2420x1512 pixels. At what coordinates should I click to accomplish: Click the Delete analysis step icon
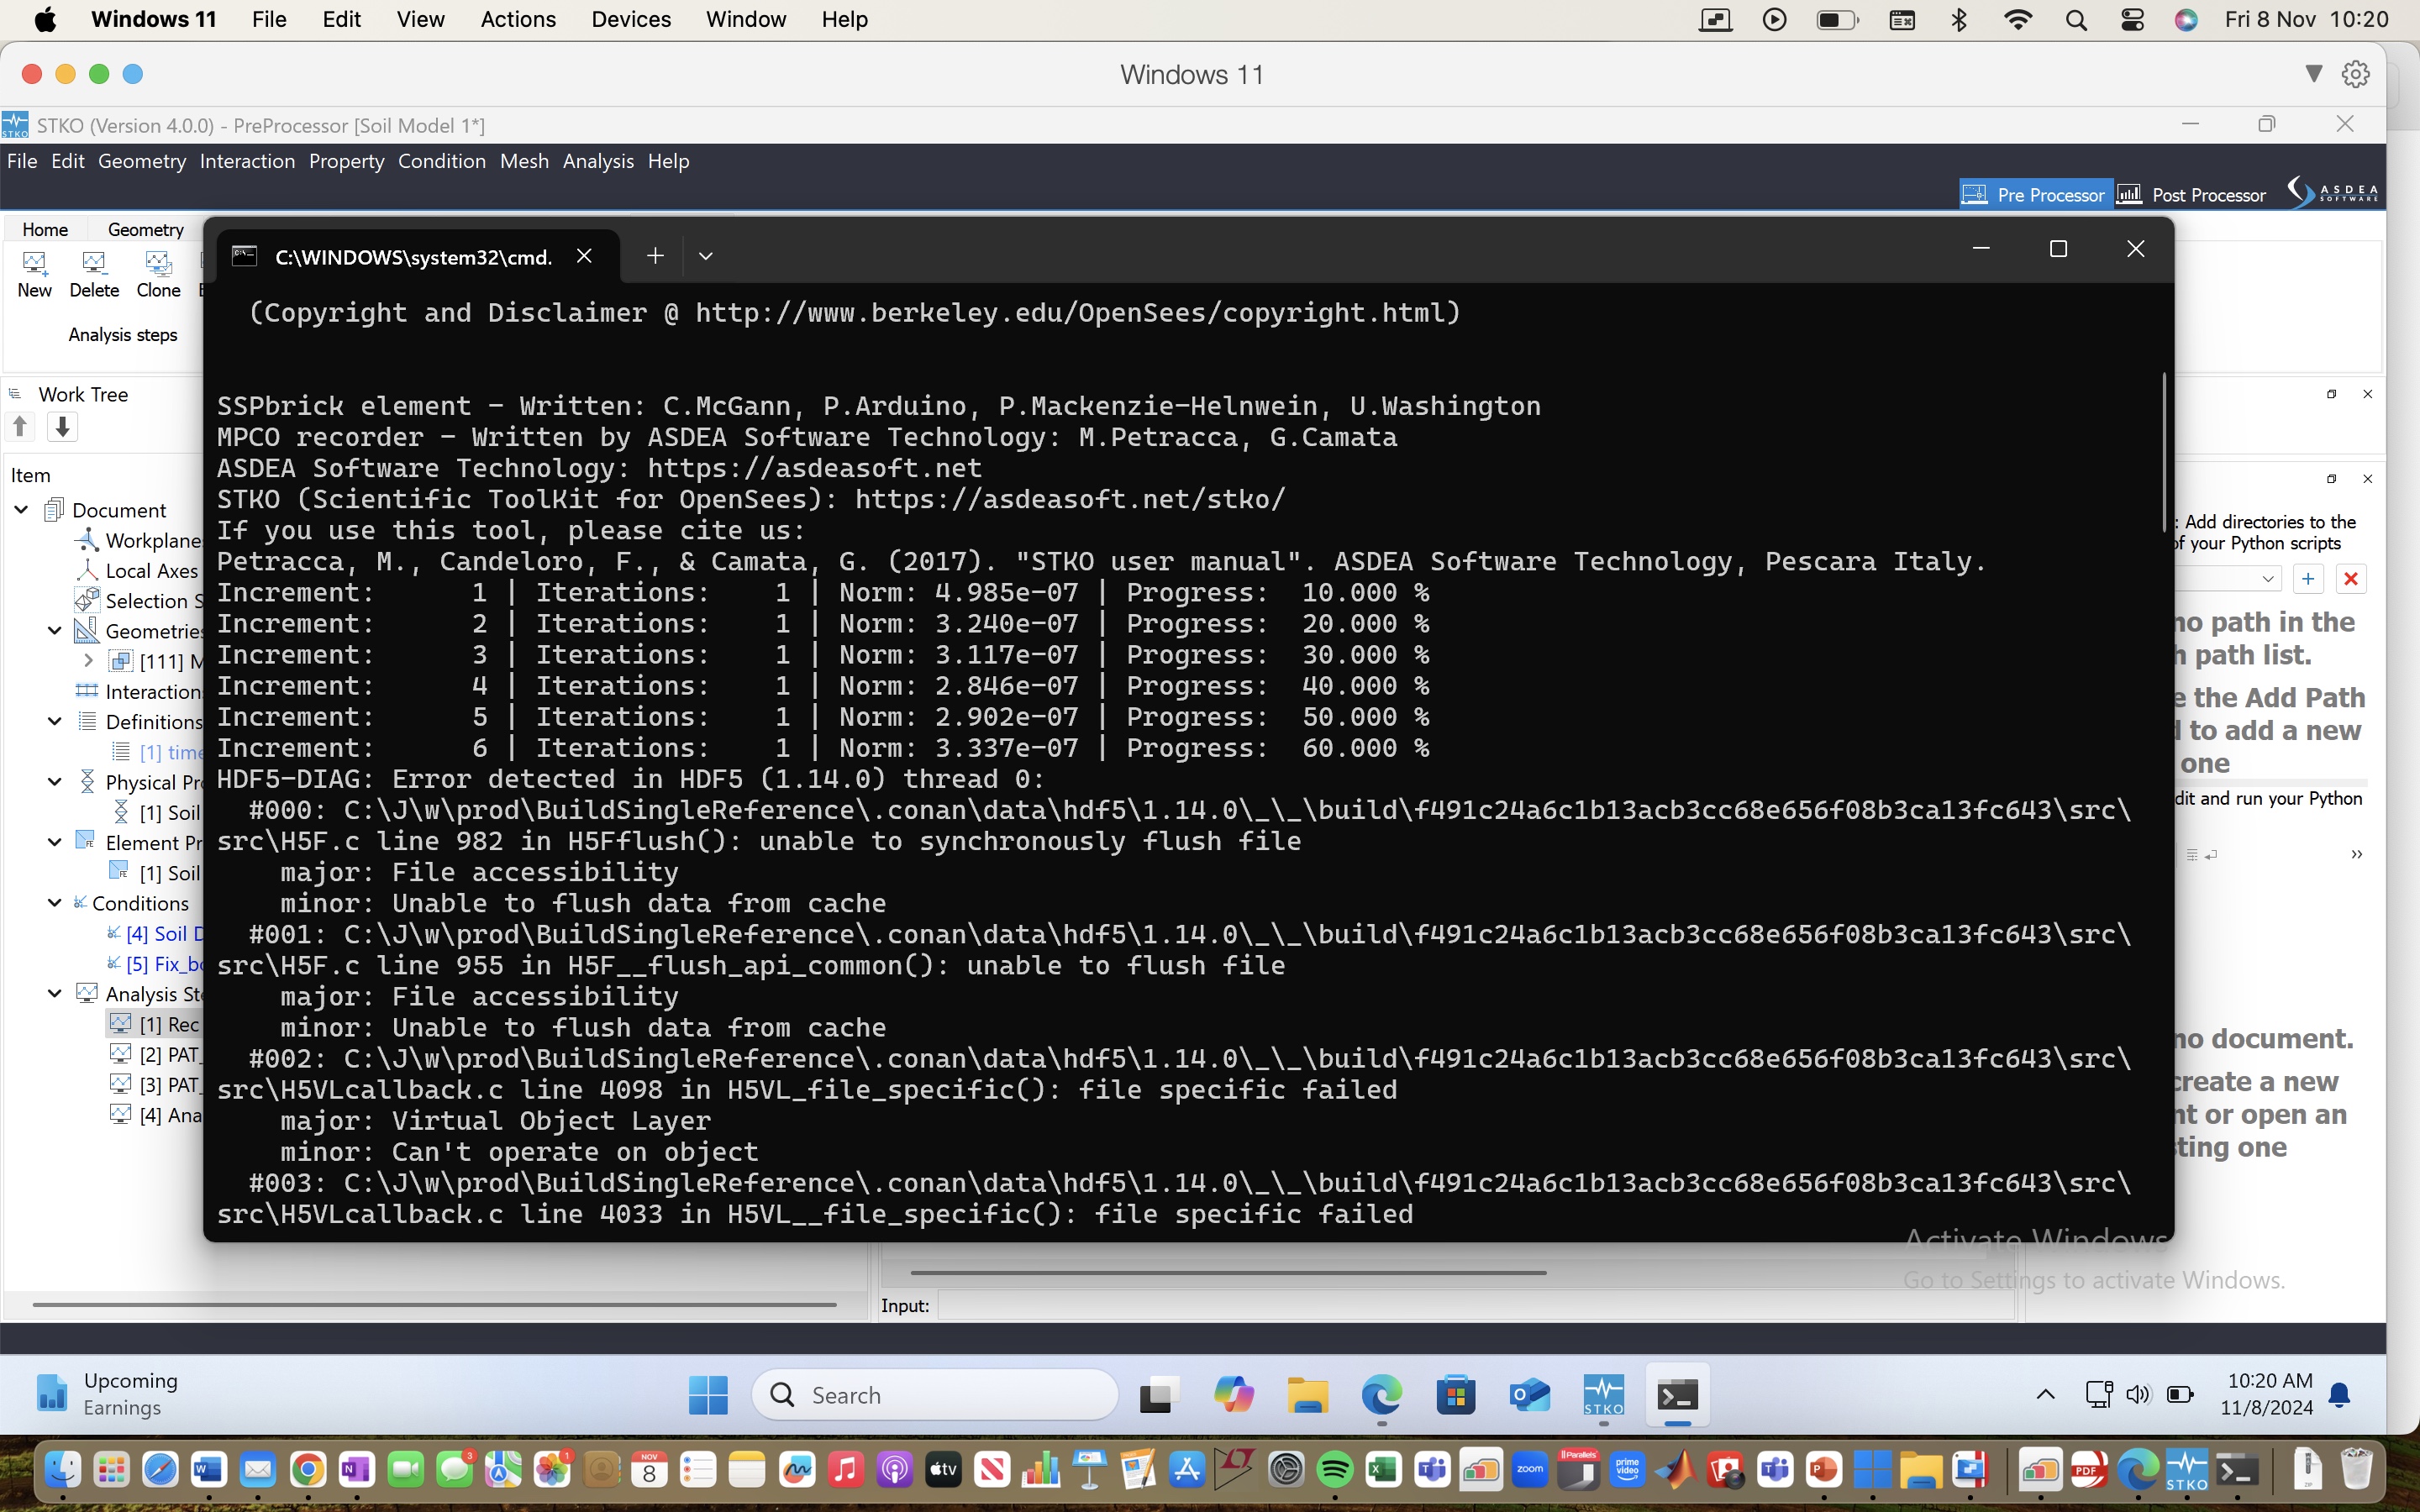click(94, 273)
